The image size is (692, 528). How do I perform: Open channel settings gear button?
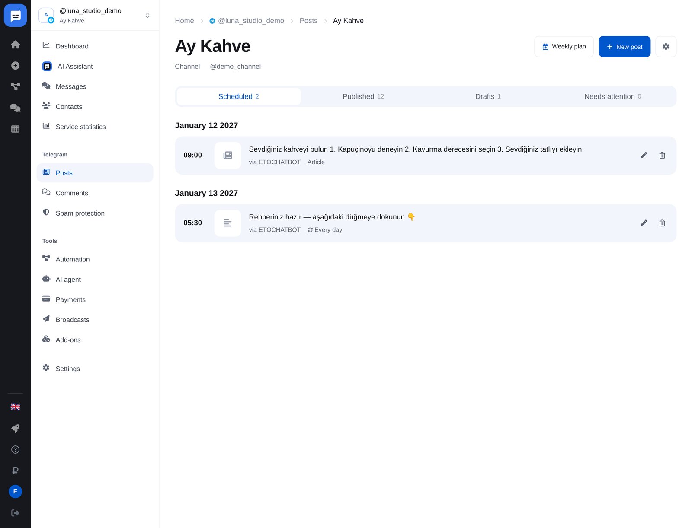666,46
